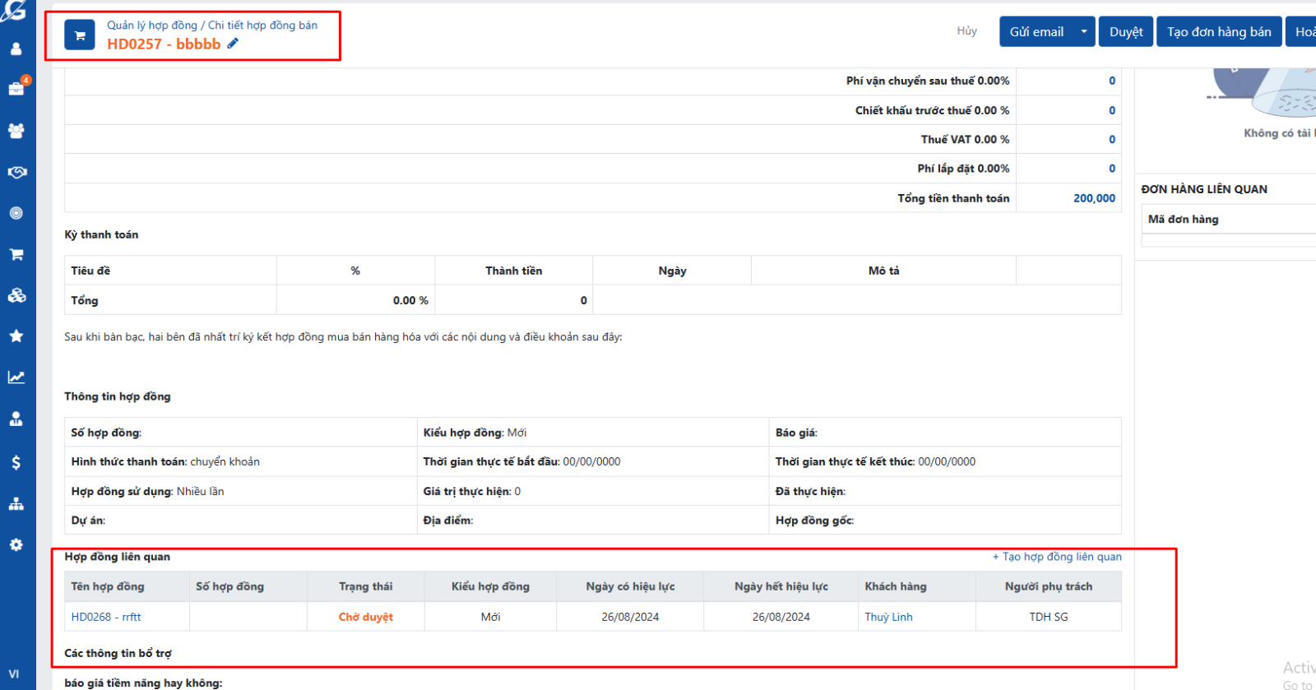Open the people group sidebar icon
The height and width of the screenshot is (690, 1316).
16,130
